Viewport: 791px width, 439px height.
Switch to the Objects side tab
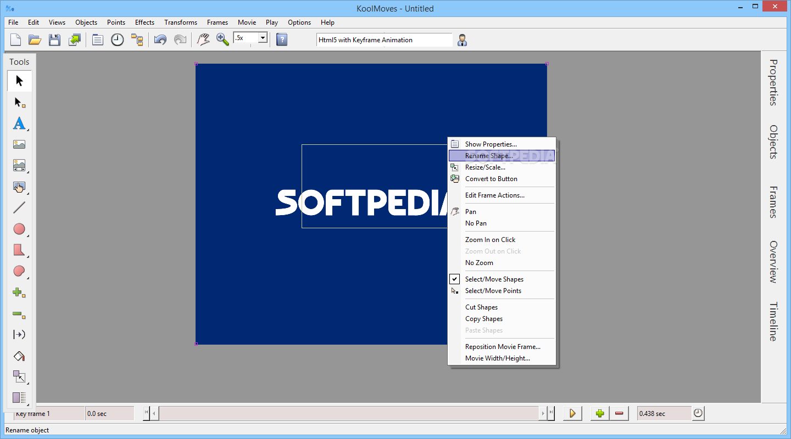click(x=773, y=142)
